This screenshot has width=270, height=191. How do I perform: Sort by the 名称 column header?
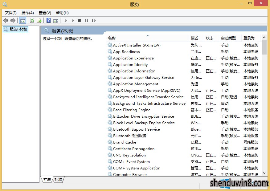[x=148, y=38]
